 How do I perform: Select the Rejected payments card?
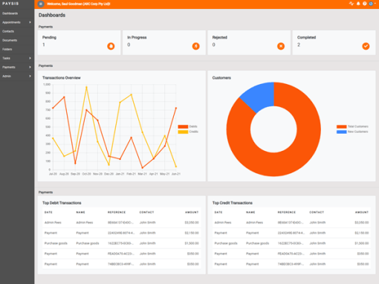(x=249, y=42)
